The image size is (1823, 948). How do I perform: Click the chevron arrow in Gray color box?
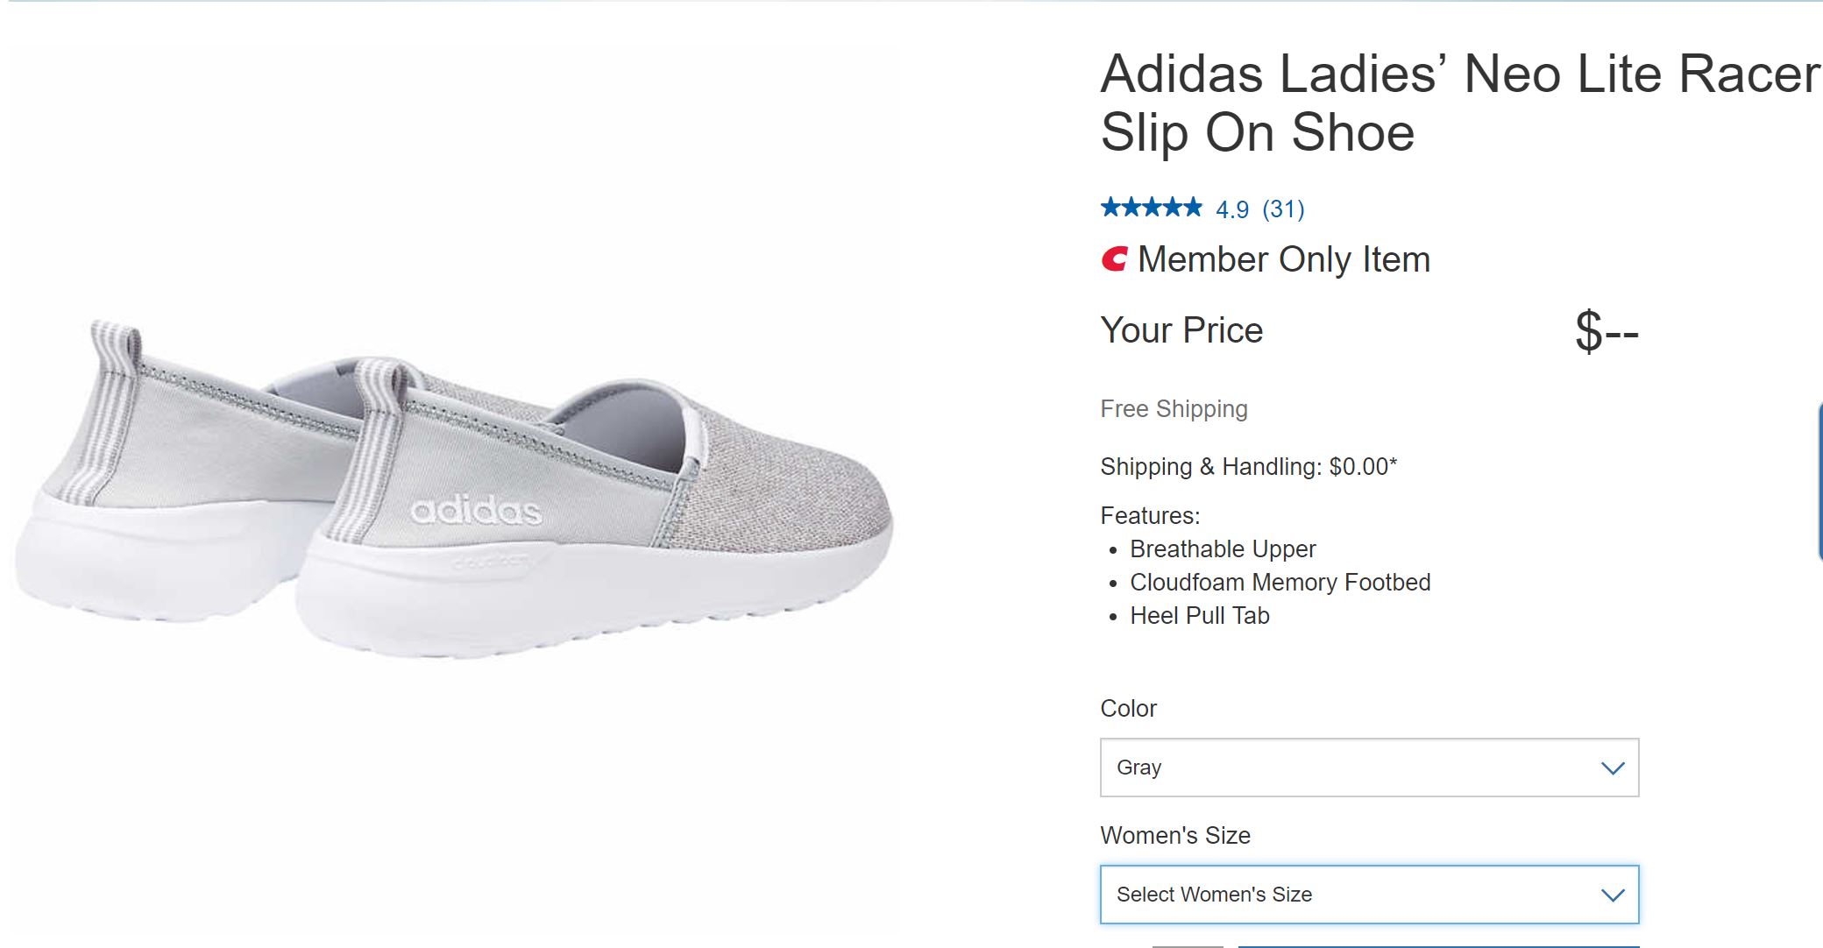pos(1613,768)
